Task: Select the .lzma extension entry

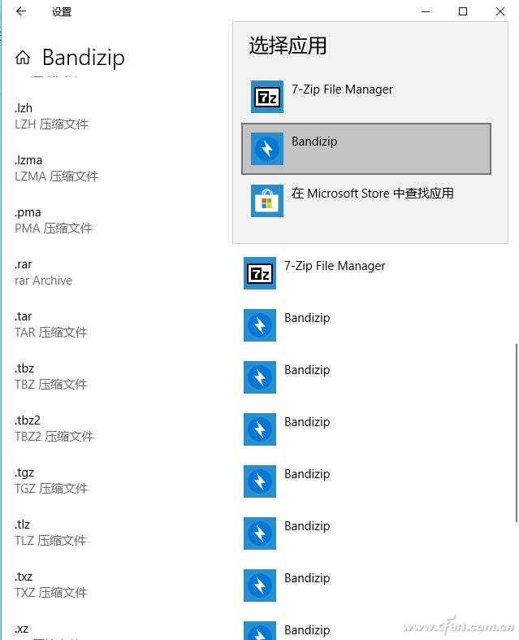Action: click(28, 160)
